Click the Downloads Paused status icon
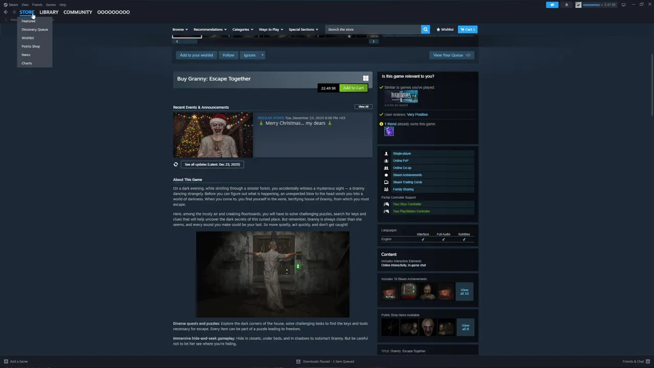The width and height of the screenshot is (654, 368). 298,361
